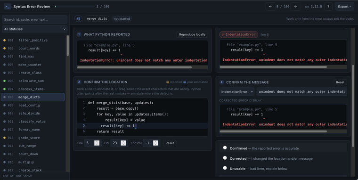
Task: Click code line 4 result[key] = value
Action: tap(142, 120)
